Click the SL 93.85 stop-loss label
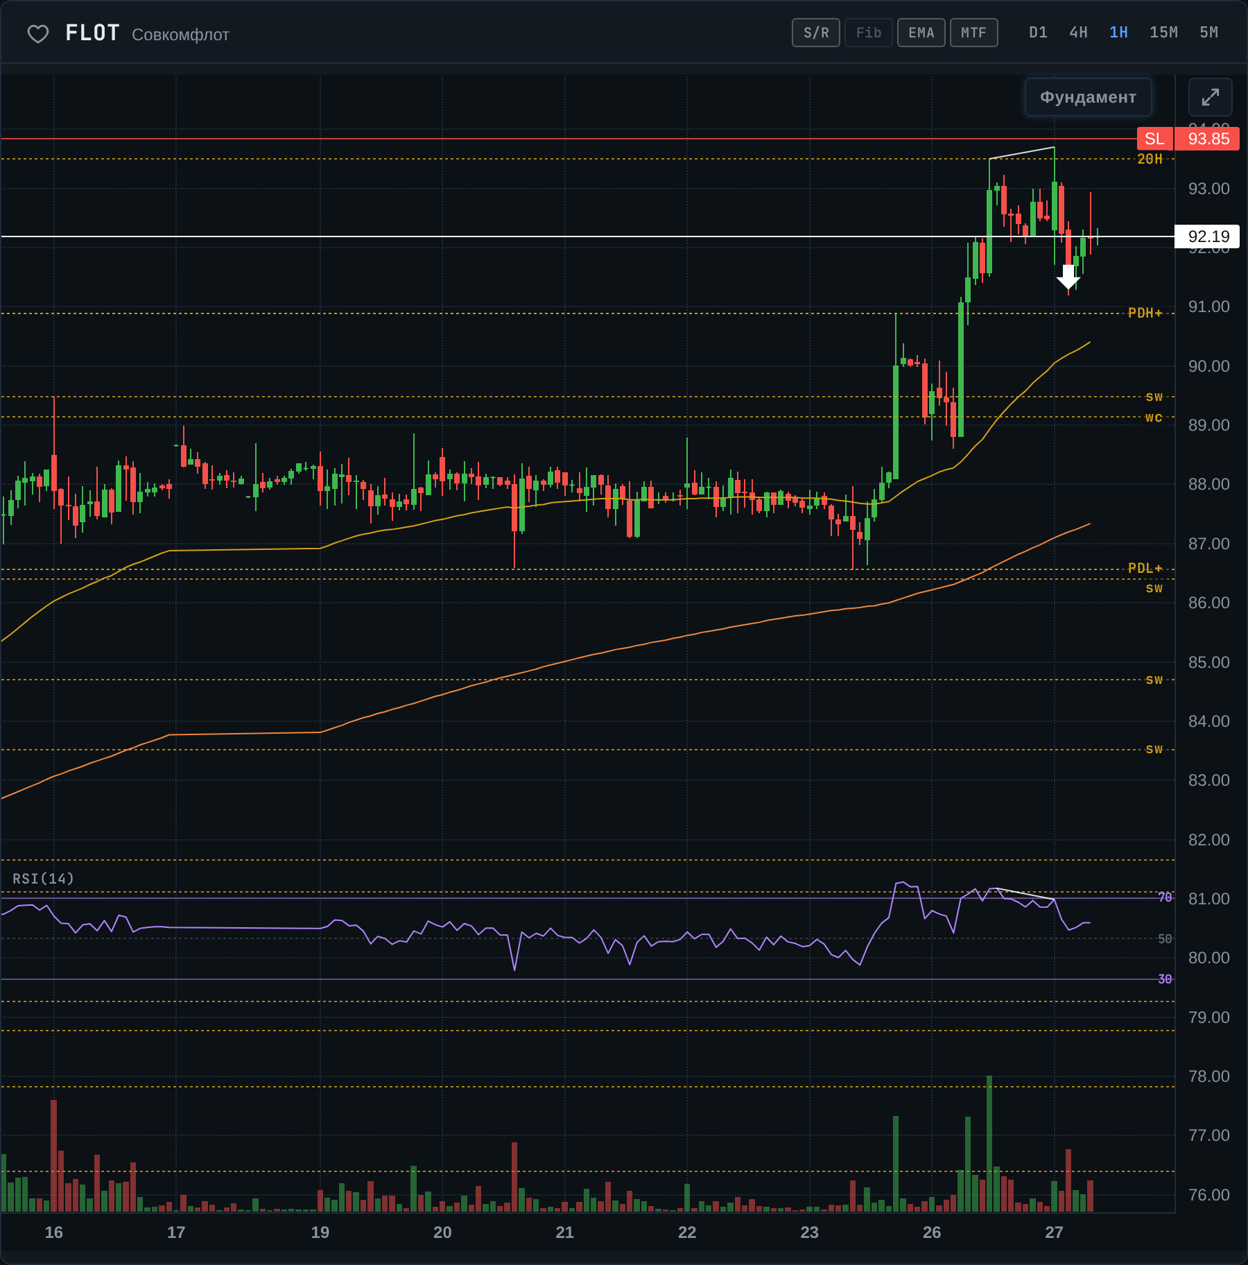 click(1188, 139)
